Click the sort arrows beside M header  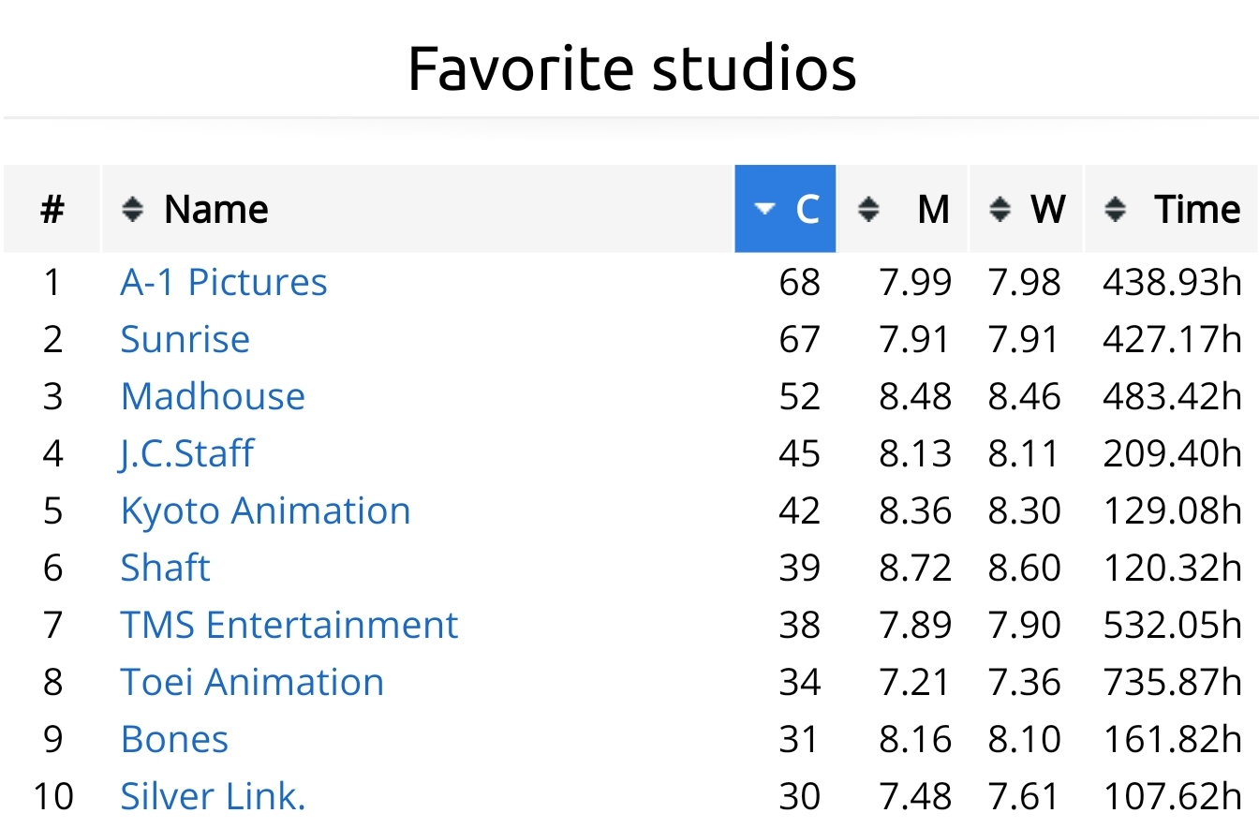click(x=868, y=209)
